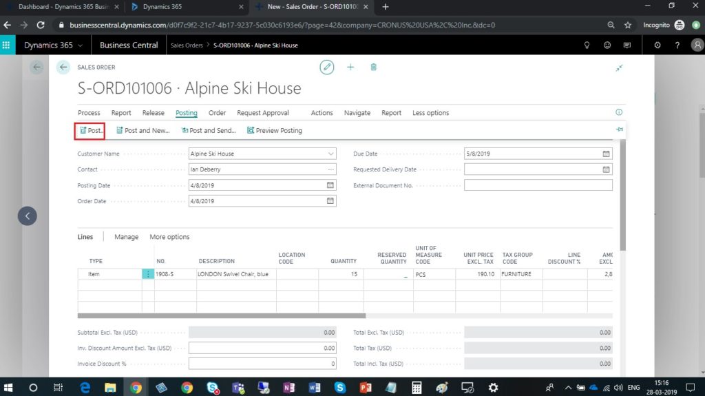The height and width of the screenshot is (396, 705).
Task: Select the quantity cell showing 15
Action: click(340, 274)
